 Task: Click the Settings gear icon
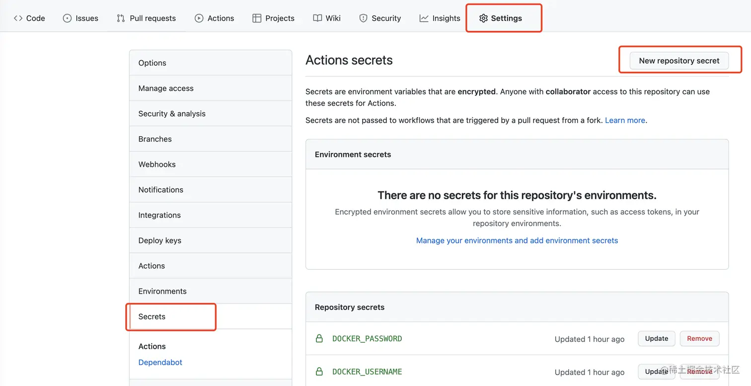click(483, 18)
